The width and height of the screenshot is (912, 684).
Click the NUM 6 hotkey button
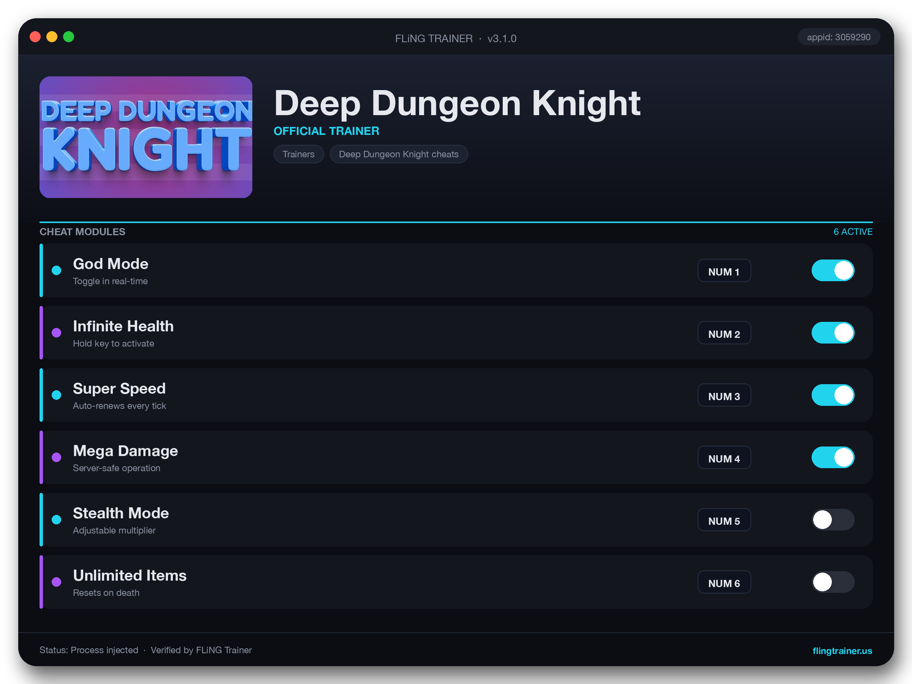[x=724, y=582]
